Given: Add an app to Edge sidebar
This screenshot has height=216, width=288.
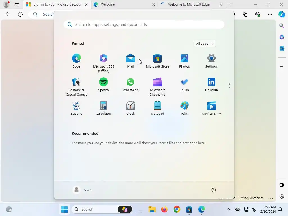Looking at the screenshot, I should [282, 66].
